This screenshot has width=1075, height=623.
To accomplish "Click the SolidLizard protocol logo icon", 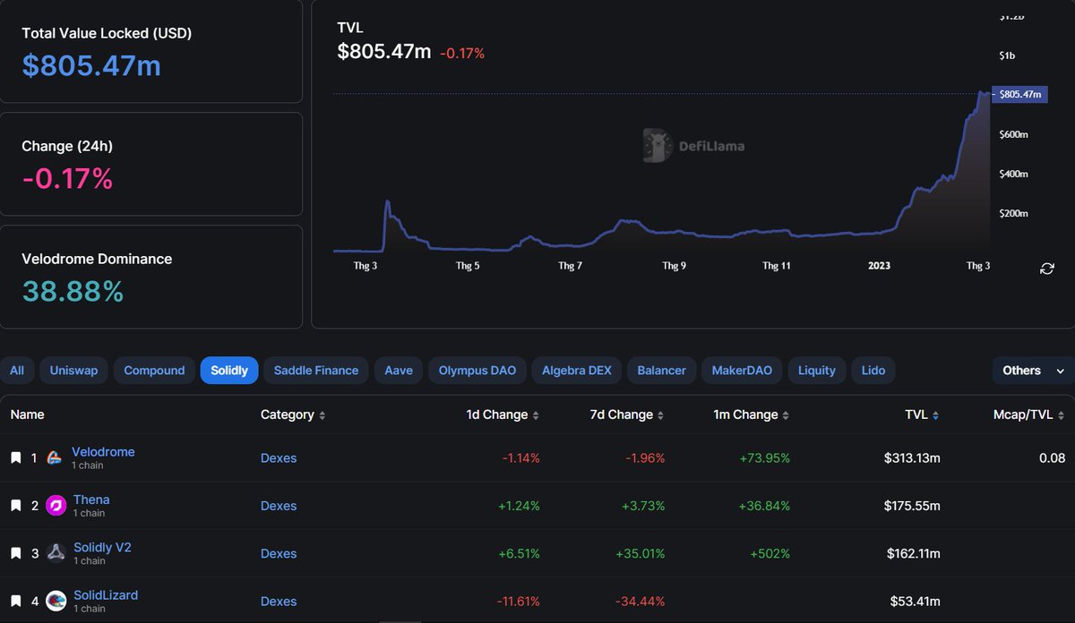I will click(x=56, y=601).
